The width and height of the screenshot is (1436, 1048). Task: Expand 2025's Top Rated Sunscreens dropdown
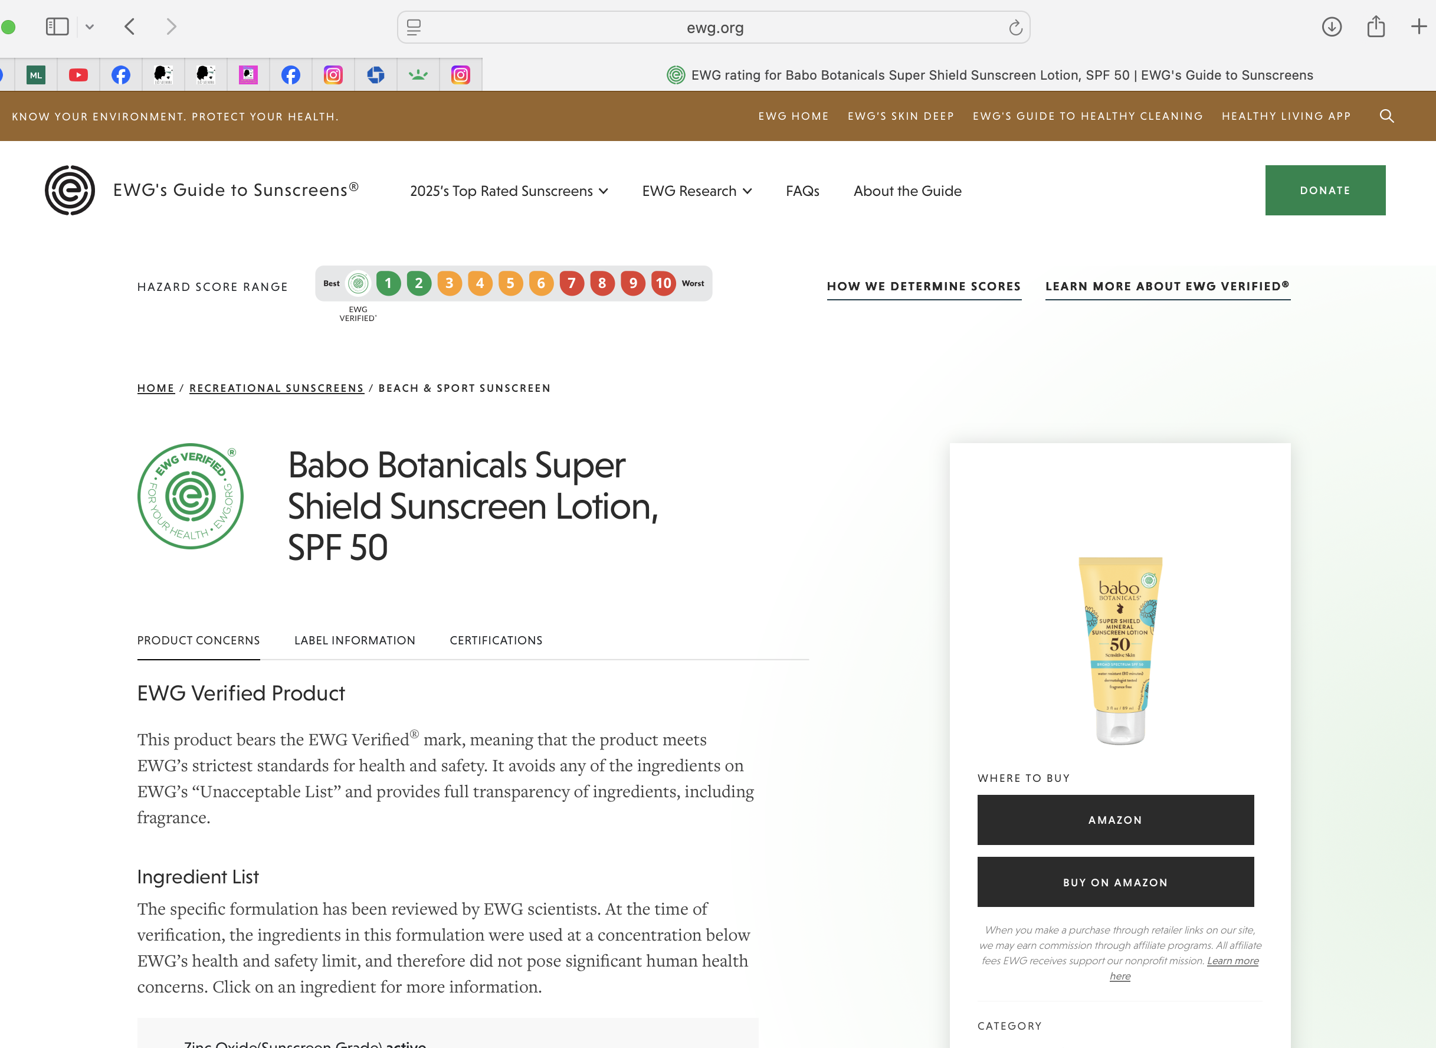click(x=509, y=191)
